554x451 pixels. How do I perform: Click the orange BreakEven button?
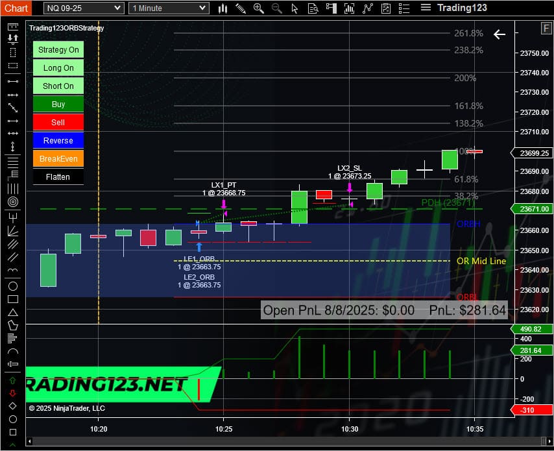click(x=58, y=159)
